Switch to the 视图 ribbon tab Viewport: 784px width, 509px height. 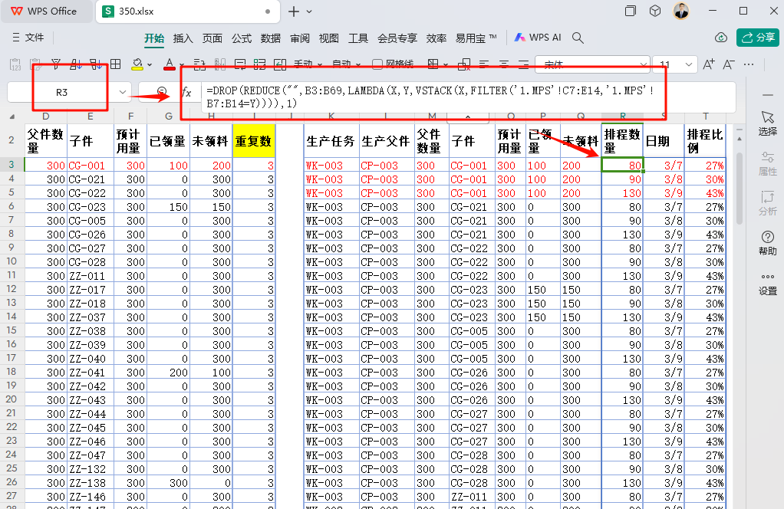pos(328,38)
